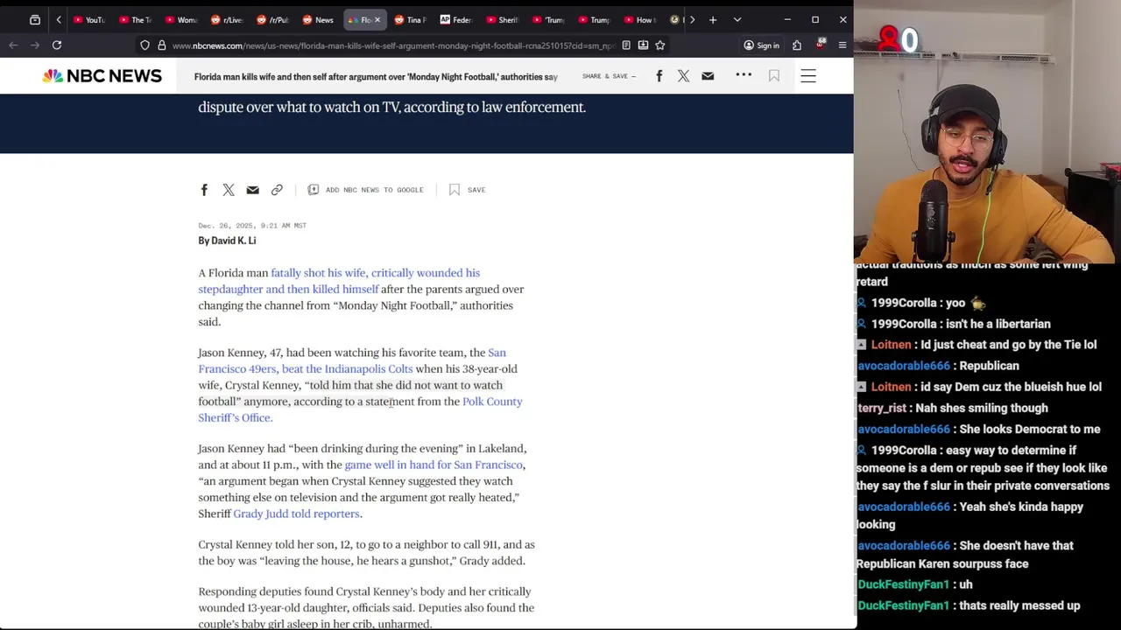Focus the nbcnews.com URL address bar

(x=393, y=45)
